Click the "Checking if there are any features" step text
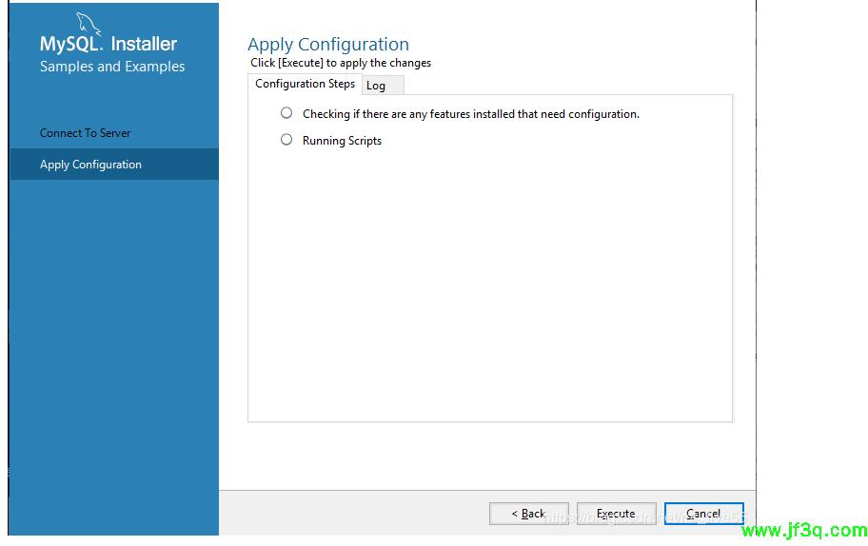 [470, 114]
